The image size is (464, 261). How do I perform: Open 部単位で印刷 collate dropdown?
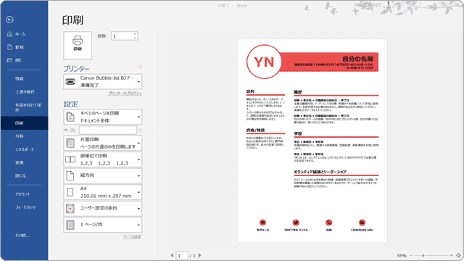coord(103,159)
